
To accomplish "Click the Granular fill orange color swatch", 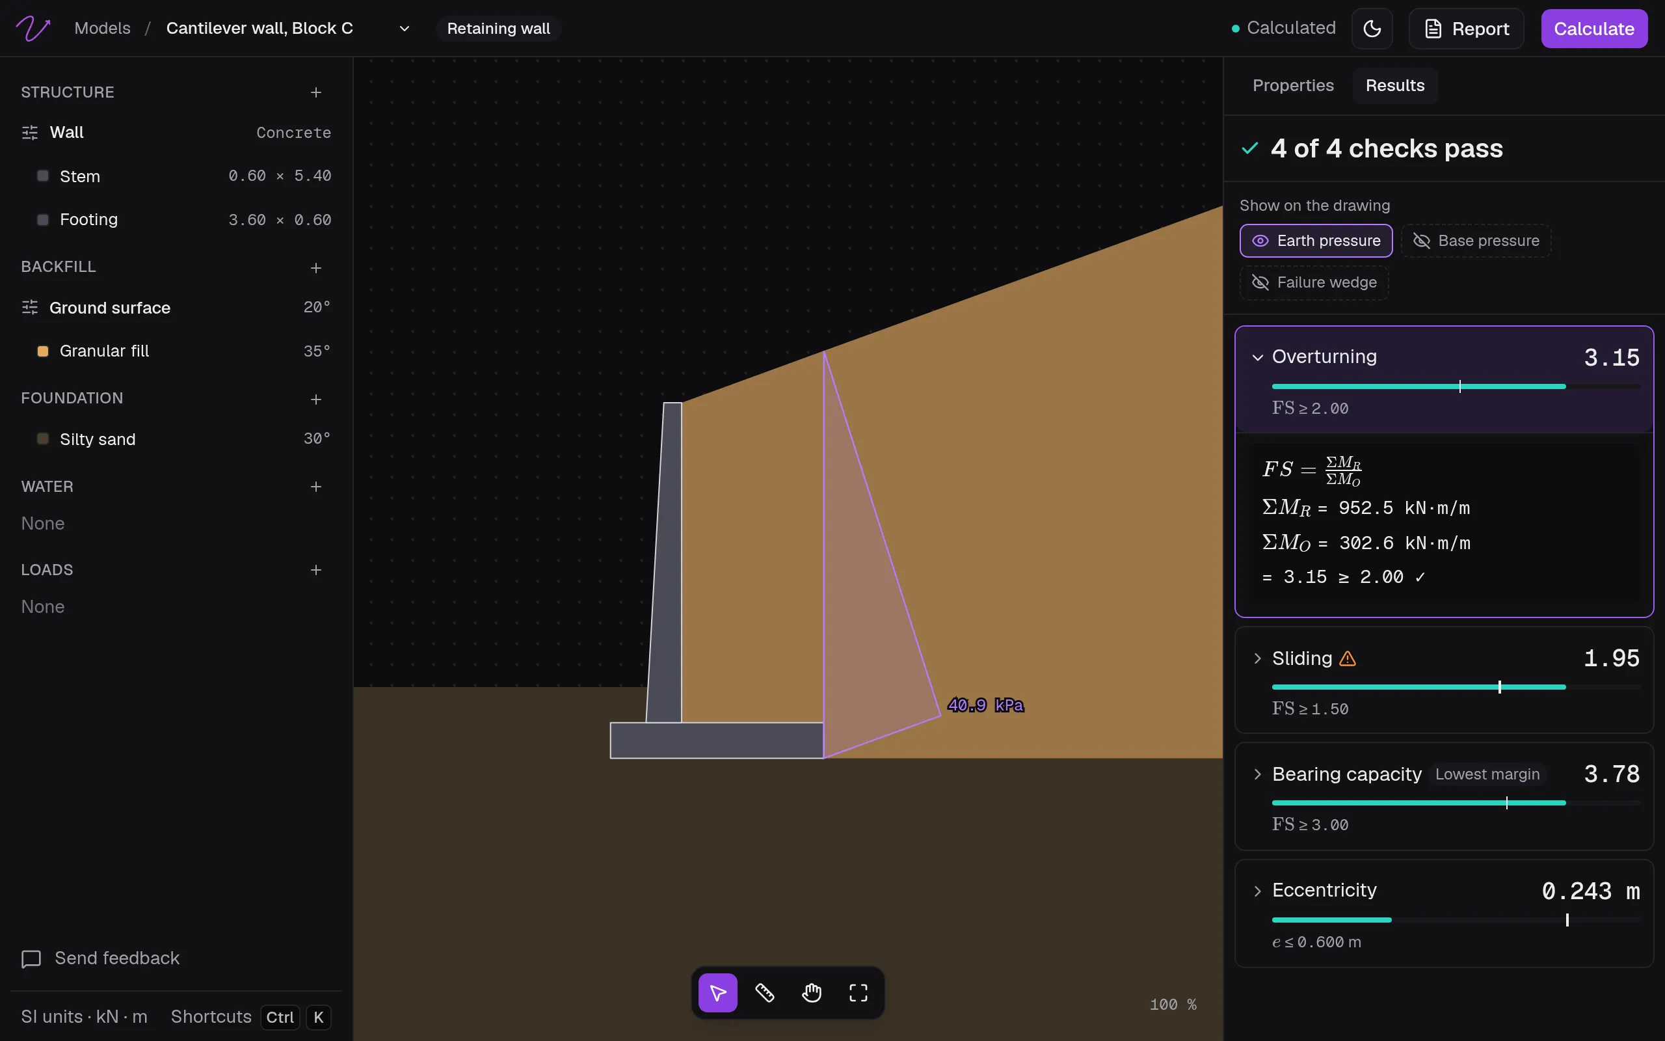I will (x=43, y=351).
